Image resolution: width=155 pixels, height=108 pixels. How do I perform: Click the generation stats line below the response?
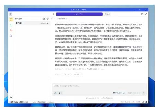(80, 69)
